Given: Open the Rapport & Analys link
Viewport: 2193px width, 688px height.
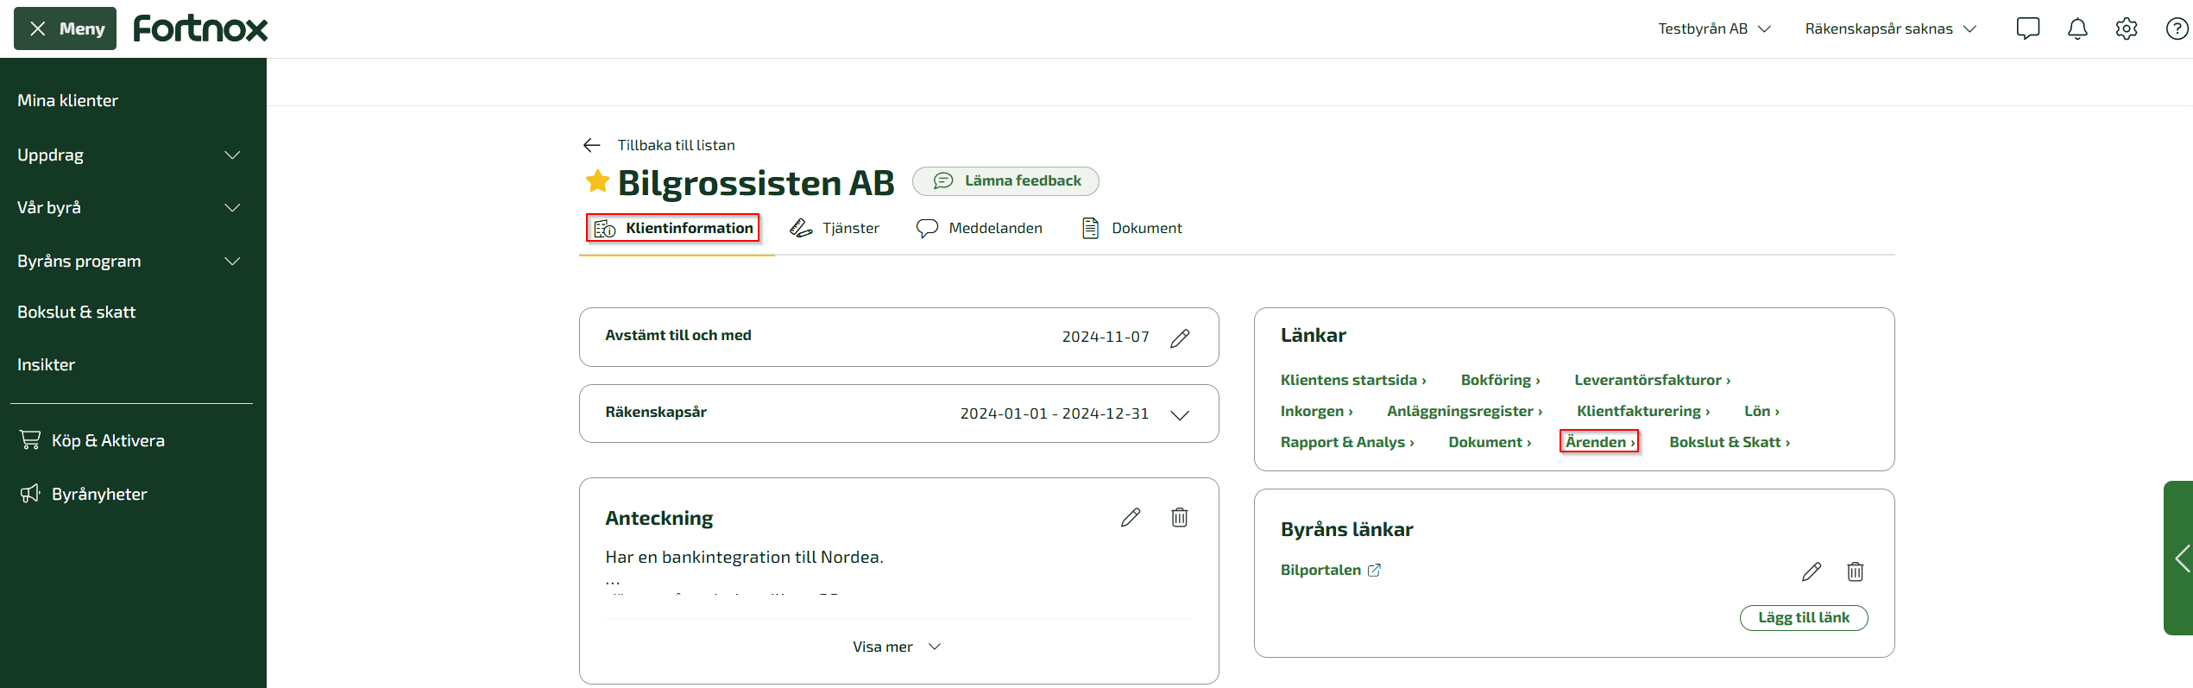Looking at the screenshot, I should tap(1347, 442).
